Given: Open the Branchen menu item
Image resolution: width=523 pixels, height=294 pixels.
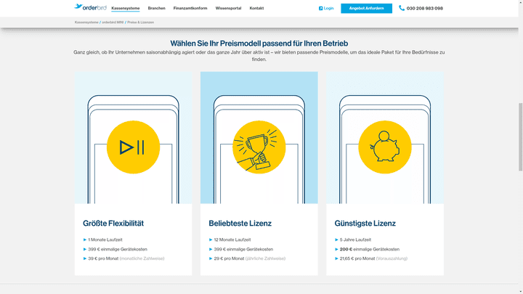Looking at the screenshot, I should (x=156, y=9).
